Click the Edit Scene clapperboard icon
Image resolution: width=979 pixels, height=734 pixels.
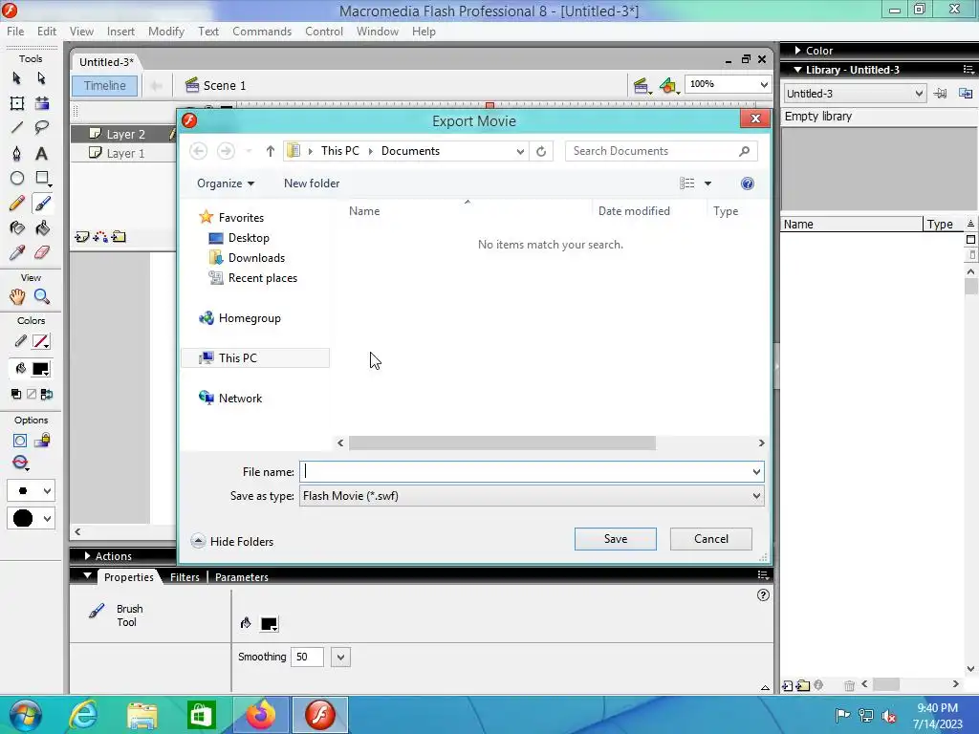pyautogui.click(x=642, y=85)
